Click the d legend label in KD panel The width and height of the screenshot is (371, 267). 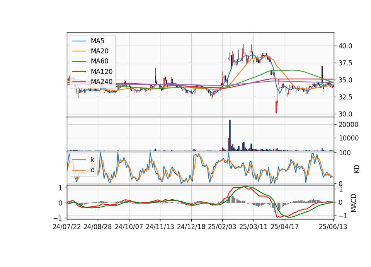tap(92, 170)
